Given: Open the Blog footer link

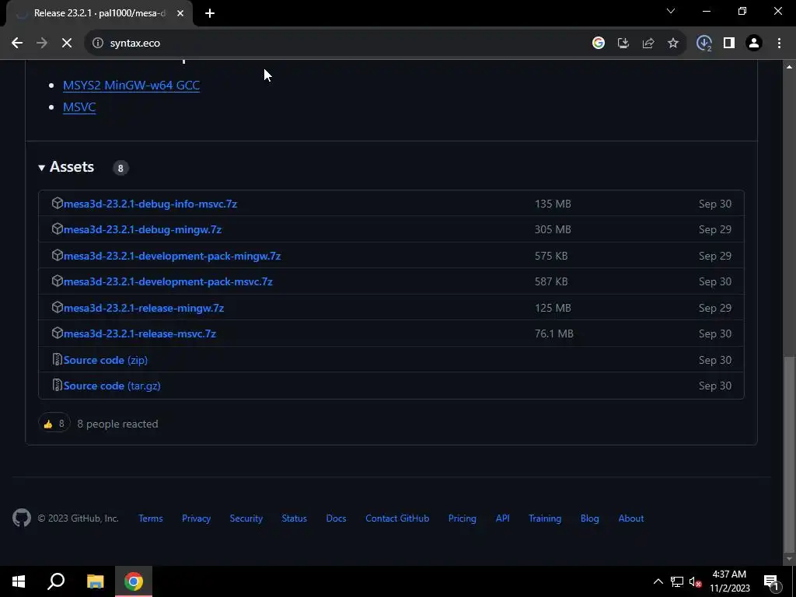Looking at the screenshot, I should point(590,518).
